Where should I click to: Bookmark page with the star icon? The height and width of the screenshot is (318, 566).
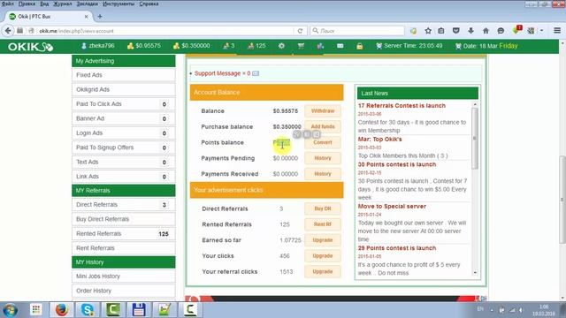[428, 31]
